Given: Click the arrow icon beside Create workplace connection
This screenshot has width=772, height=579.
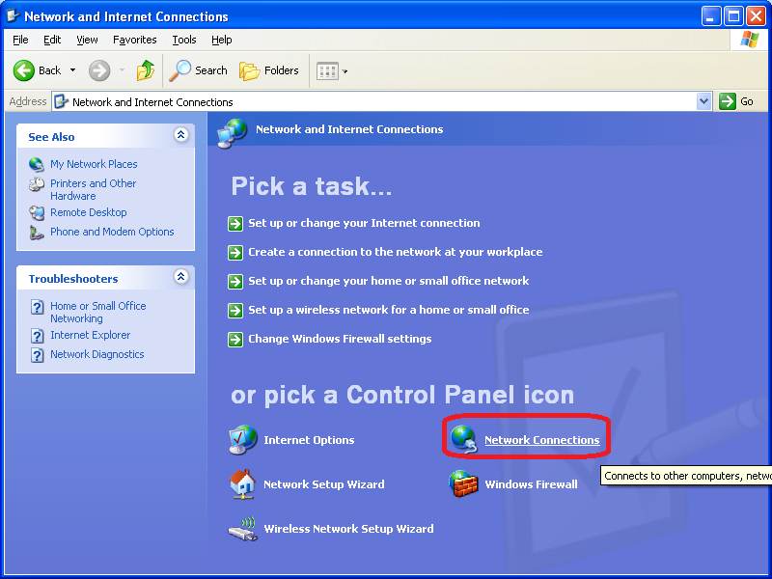Looking at the screenshot, I should (235, 253).
